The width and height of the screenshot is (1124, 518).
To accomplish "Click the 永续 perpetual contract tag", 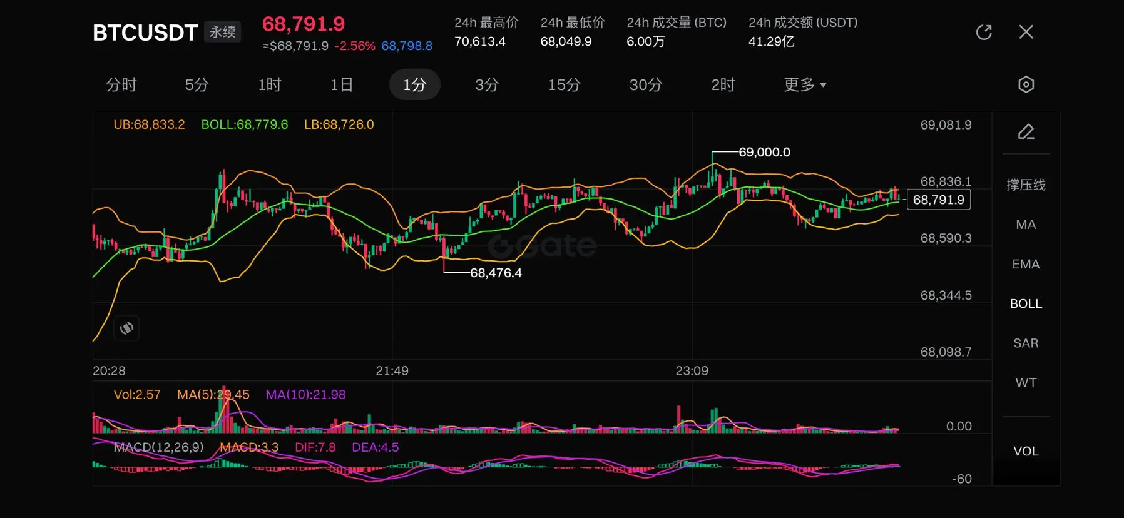I will click(223, 32).
